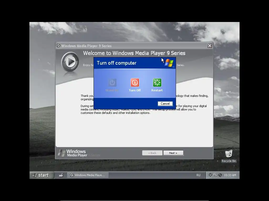269x201 pixels.
Task: Select the Windows Media Player taskbar button
Action: click(x=88, y=175)
